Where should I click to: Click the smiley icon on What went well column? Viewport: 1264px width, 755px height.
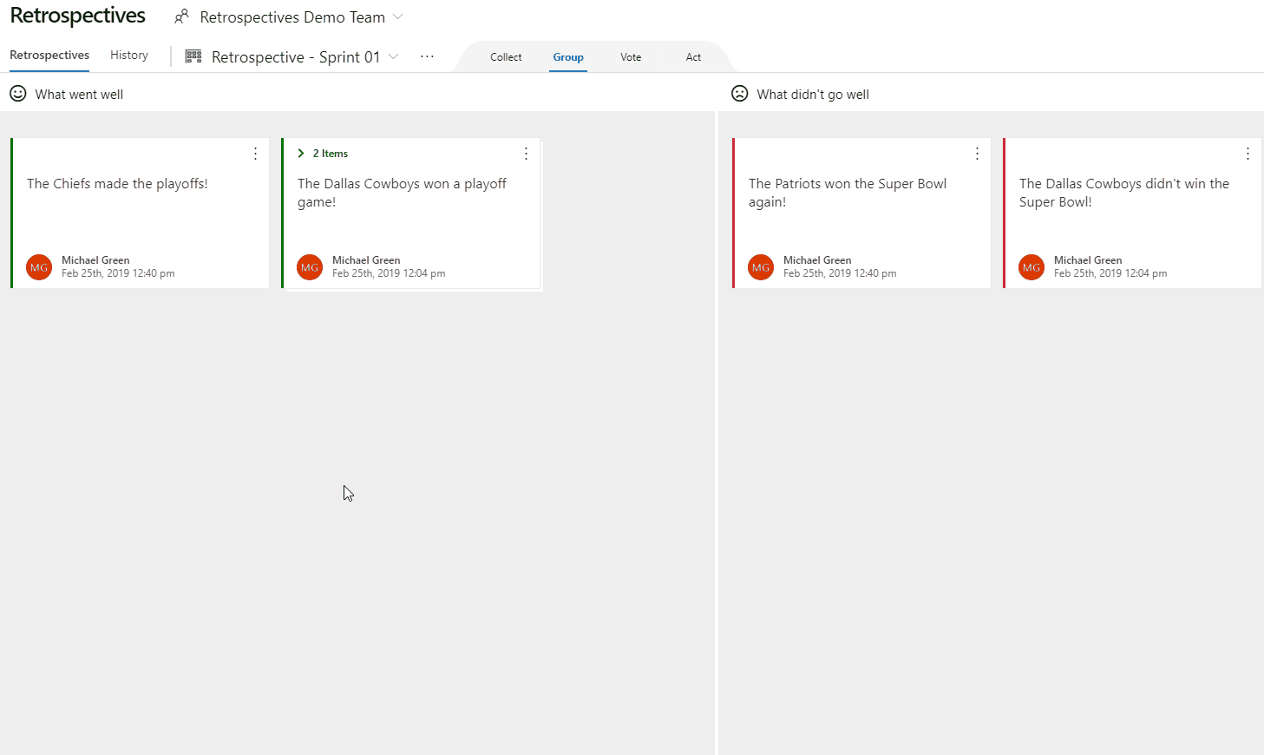pyautogui.click(x=18, y=93)
